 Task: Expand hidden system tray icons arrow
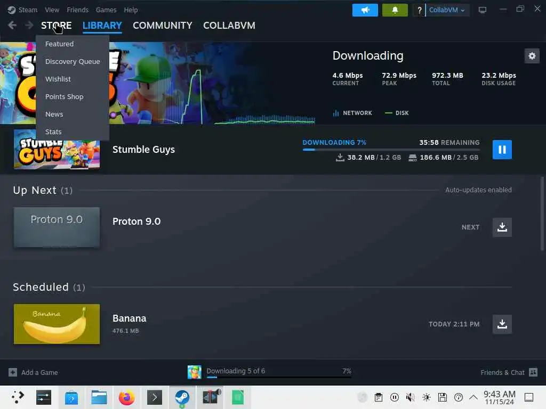473,397
